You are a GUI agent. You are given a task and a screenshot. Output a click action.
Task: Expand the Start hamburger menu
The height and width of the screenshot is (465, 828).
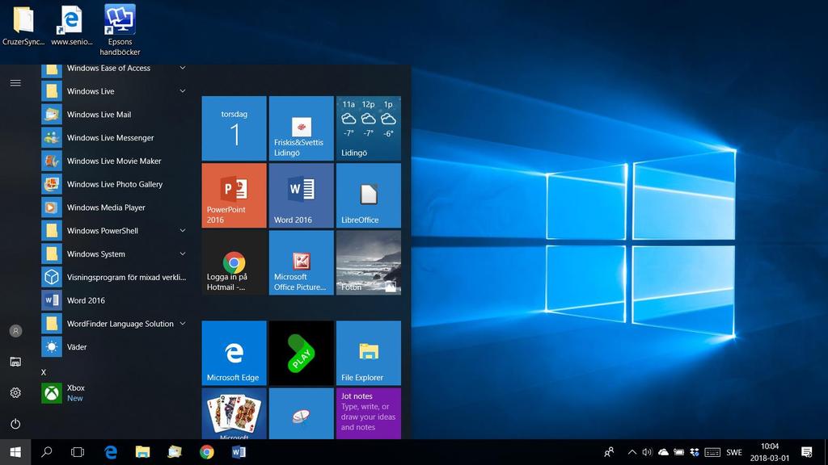click(x=15, y=83)
